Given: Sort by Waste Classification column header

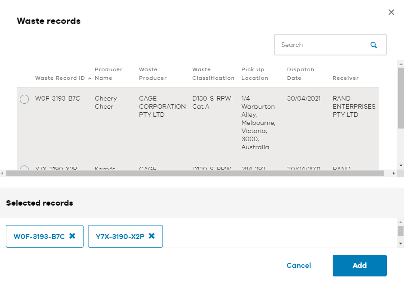Looking at the screenshot, I should 214,74.
